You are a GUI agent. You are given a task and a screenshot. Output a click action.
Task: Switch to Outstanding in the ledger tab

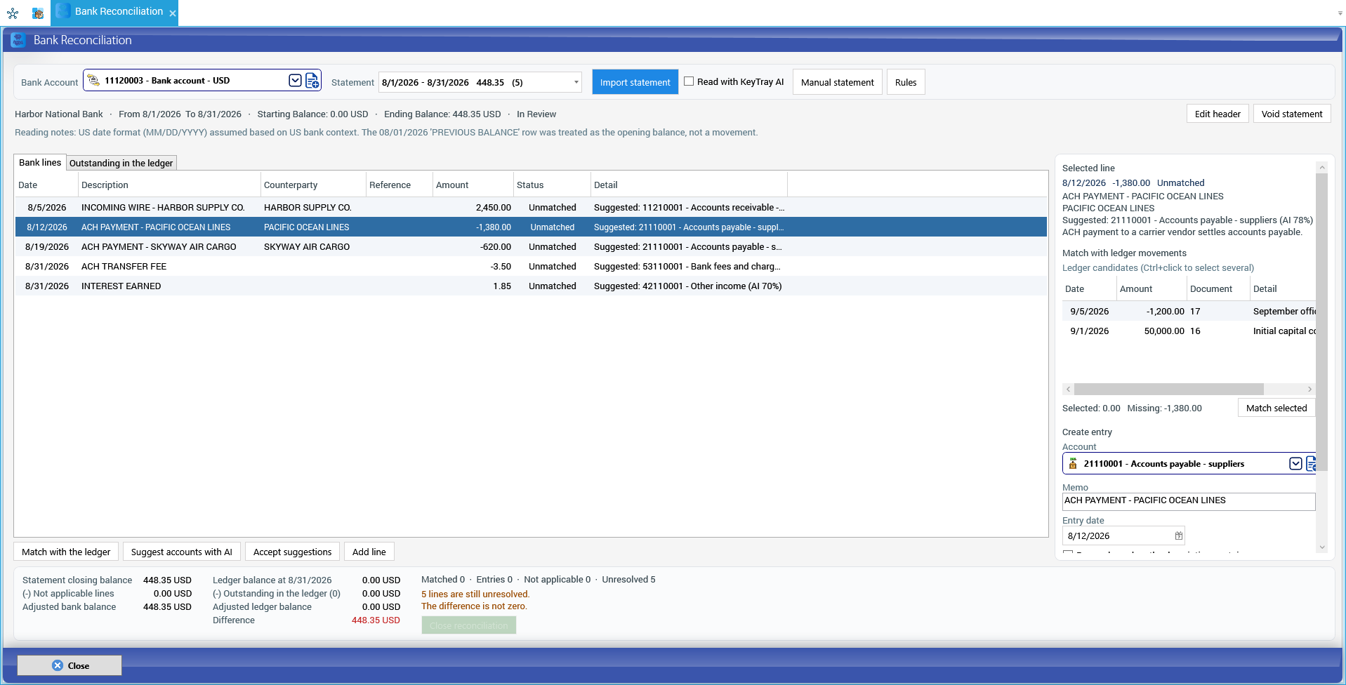pos(121,163)
